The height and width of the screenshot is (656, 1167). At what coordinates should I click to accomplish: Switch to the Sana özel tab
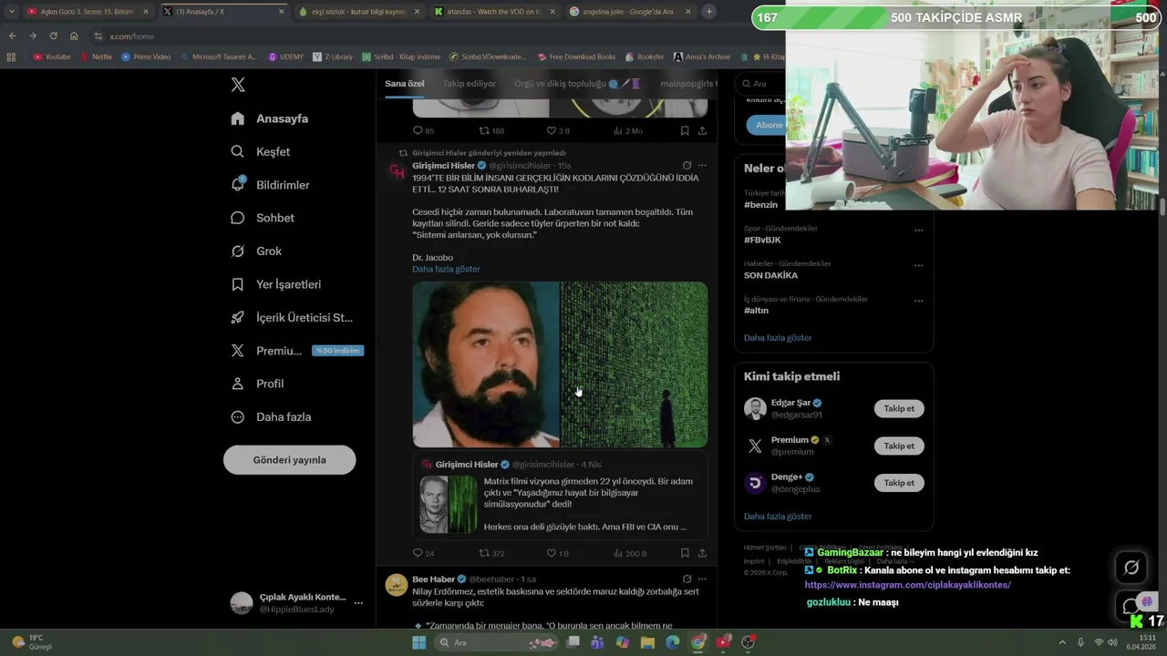click(404, 84)
